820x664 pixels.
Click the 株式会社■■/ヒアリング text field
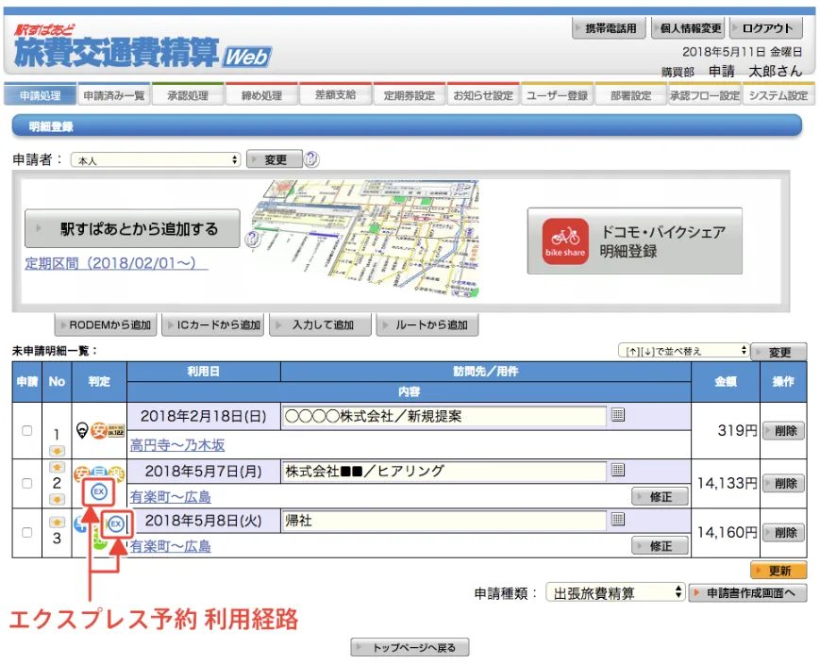443,472
